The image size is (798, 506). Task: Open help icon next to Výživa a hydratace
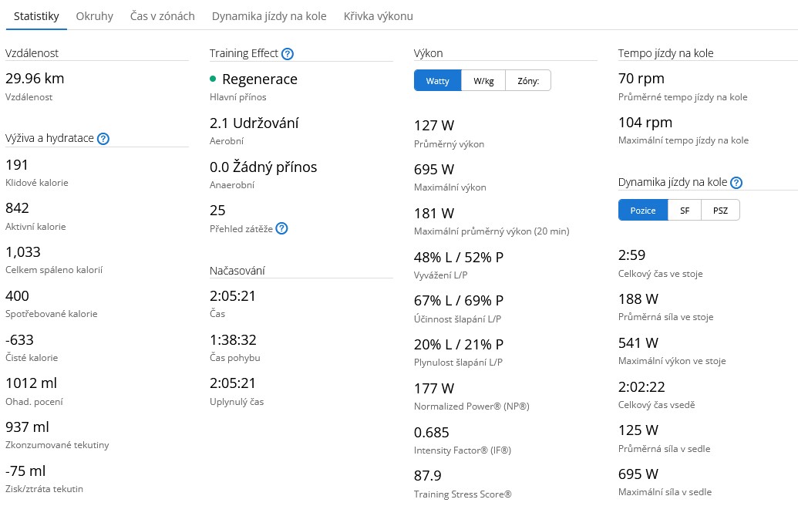click(103, 139)
